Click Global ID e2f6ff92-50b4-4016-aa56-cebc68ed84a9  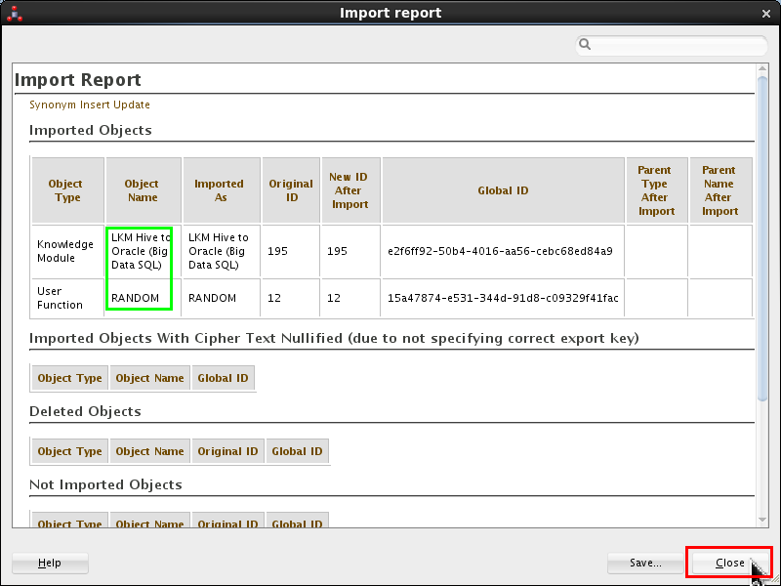[x=500, y=251]
